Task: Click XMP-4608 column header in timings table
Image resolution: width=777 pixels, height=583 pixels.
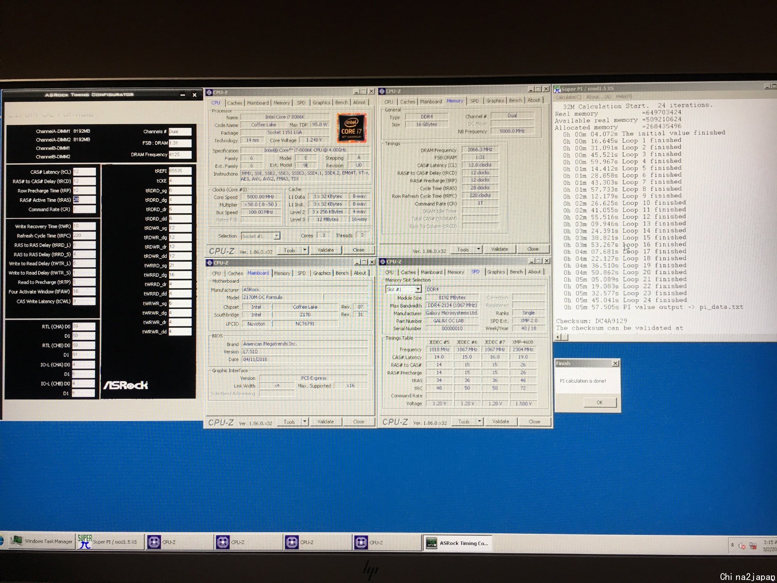Action: click(x=522, y=342)
